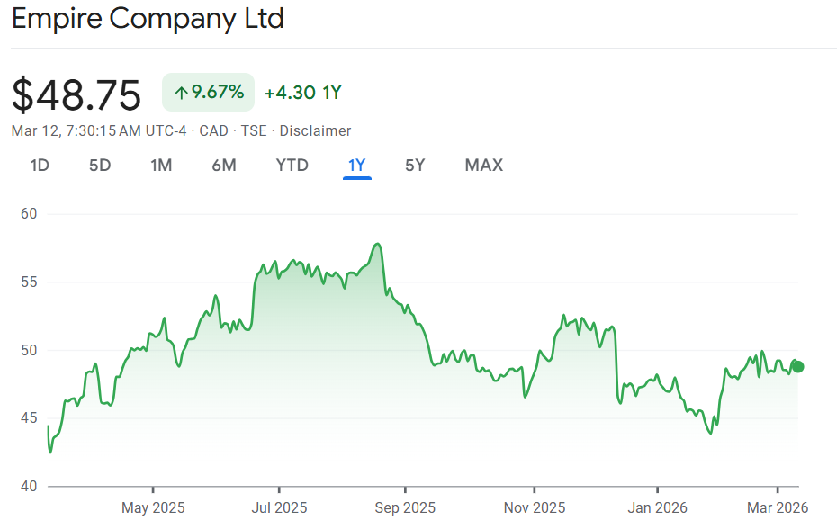Screen dimensions: 837x529
Task: Click the green current-price dot on chart
Action: pyautogui.click(x=798, y=366)
